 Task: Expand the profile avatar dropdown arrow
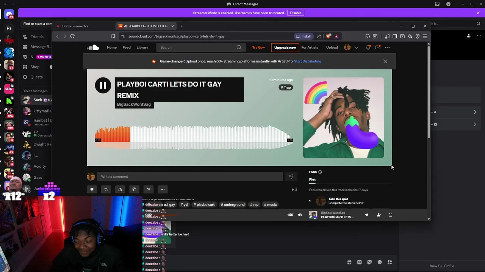coord(356,48)
